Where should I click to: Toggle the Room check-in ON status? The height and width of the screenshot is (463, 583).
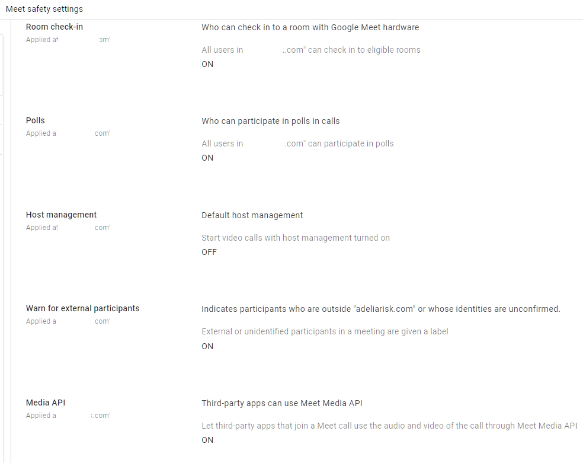click(207, 63)
